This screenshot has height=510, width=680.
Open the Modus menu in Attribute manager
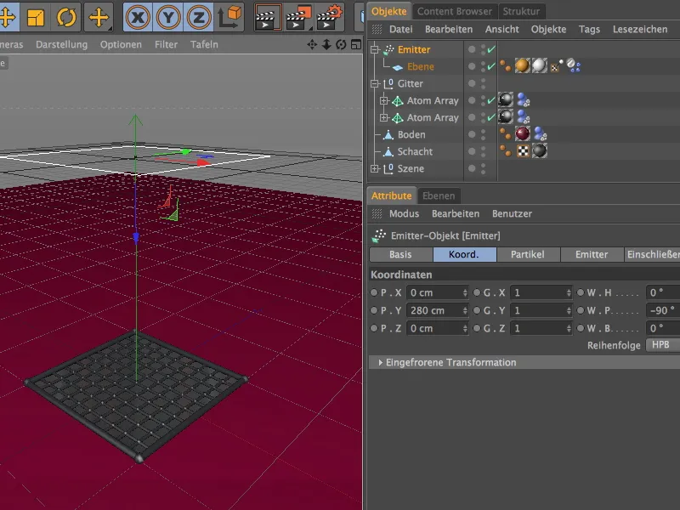[x=404, y=213]
